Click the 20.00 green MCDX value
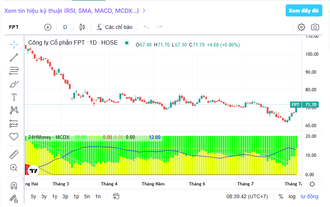The height and width of the screenshot is (207, 330). click(81, 137)
